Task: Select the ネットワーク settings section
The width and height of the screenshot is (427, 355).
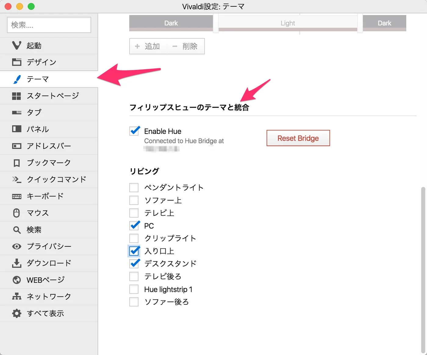Action: [x=49, y=296]
